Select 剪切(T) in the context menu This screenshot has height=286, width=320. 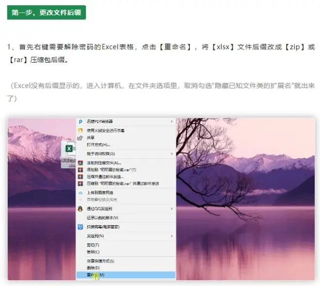point(93,245)
